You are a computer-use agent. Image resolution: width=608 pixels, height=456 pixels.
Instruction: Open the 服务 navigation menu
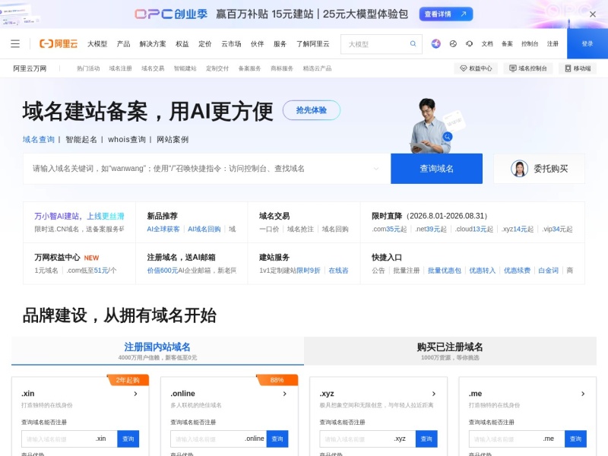[x=280, y=44]
